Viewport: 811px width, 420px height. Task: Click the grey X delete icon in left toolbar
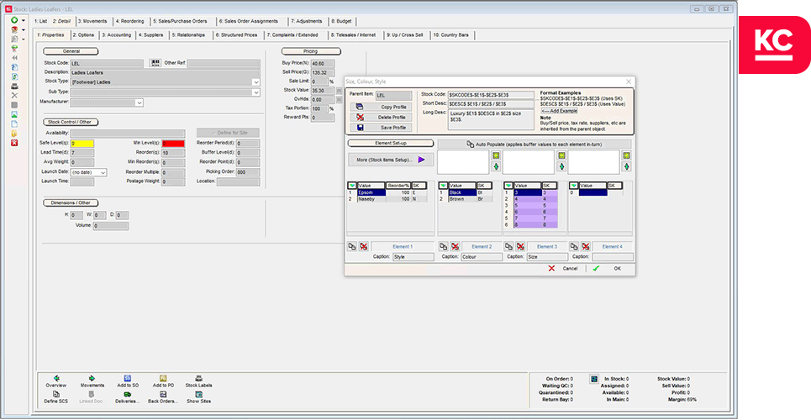(14, 95)
